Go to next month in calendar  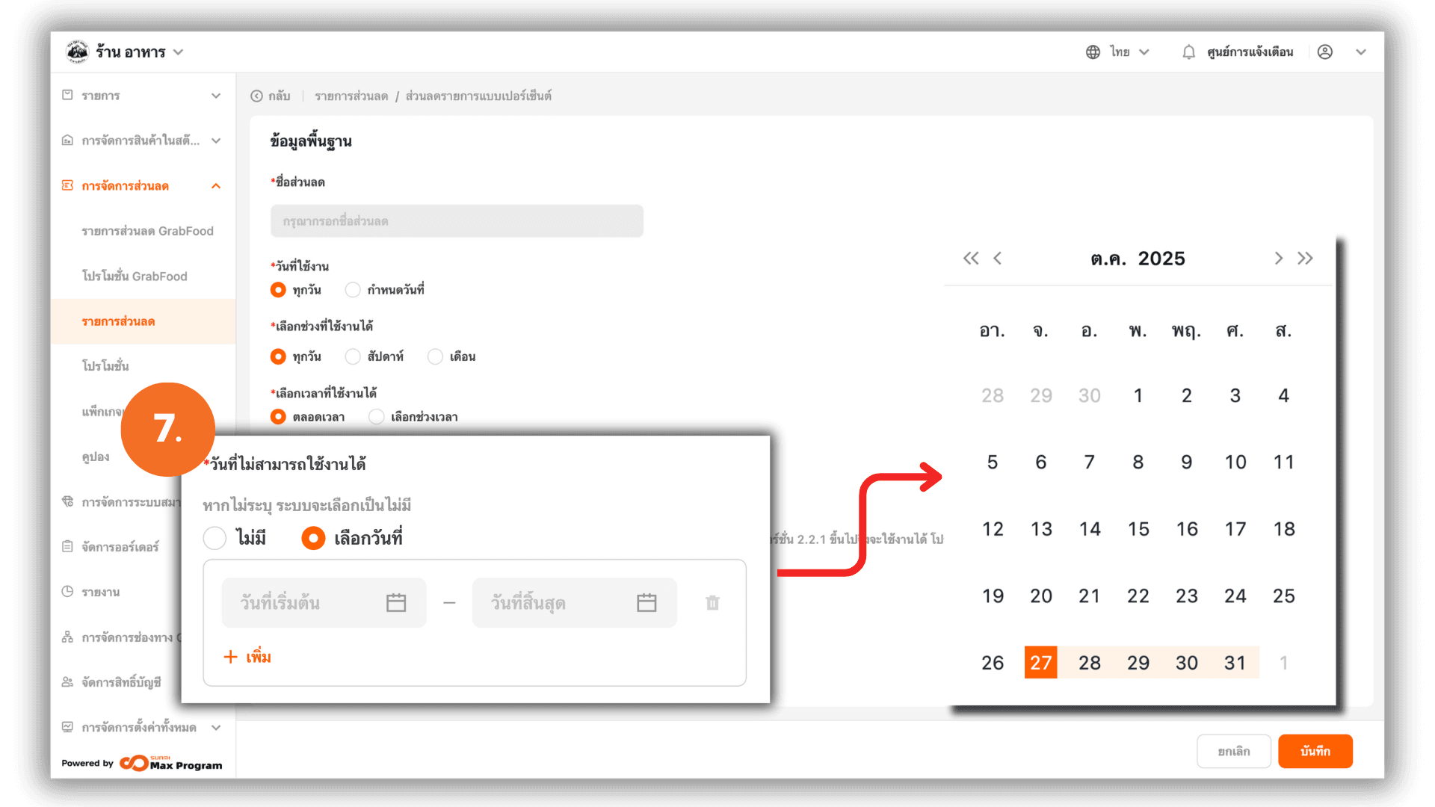click(x=1278, y=259)
